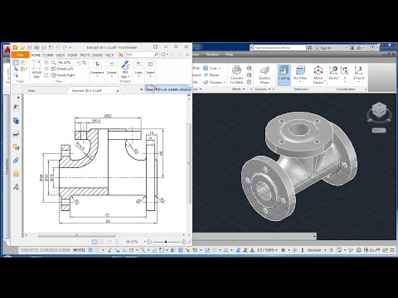Click the Foxit Find magnifier icon

[x=156, y=55]
